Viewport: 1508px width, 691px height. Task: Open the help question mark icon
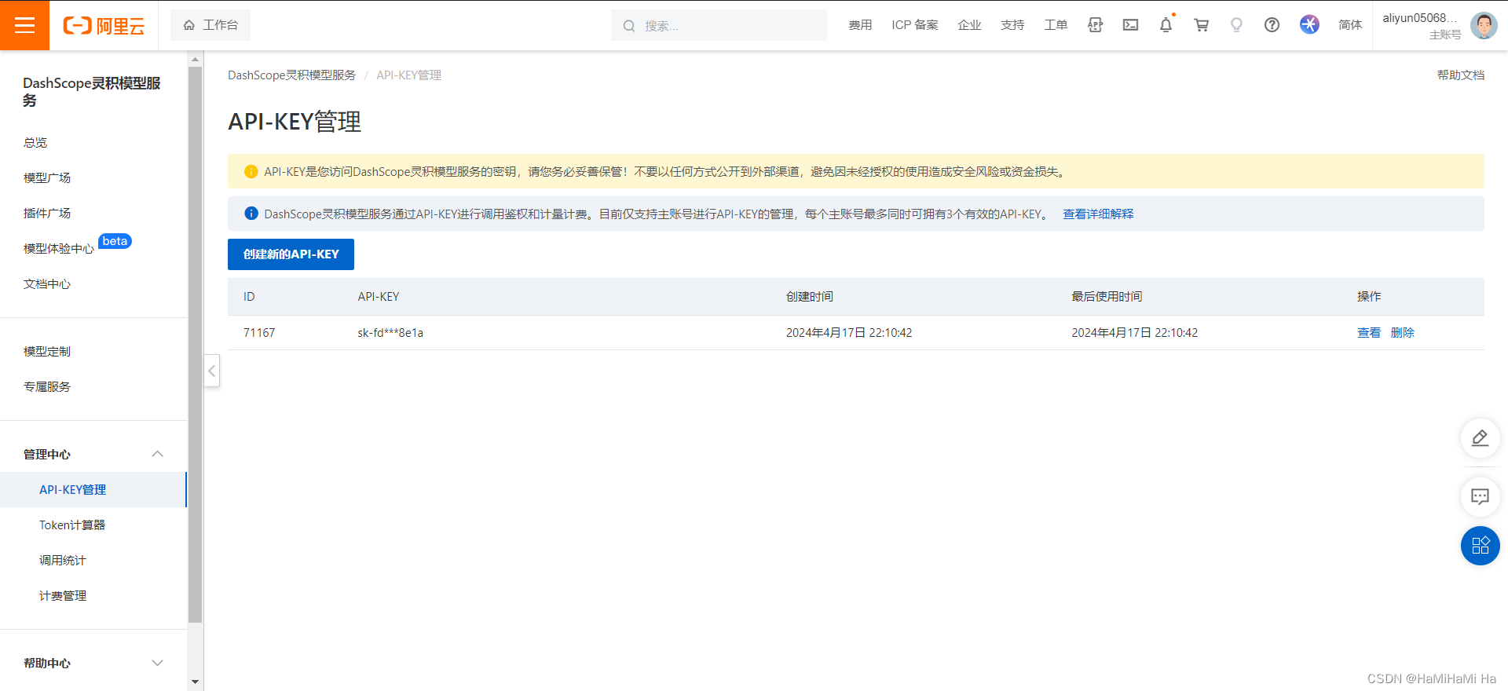click(x=1272, y=25)
